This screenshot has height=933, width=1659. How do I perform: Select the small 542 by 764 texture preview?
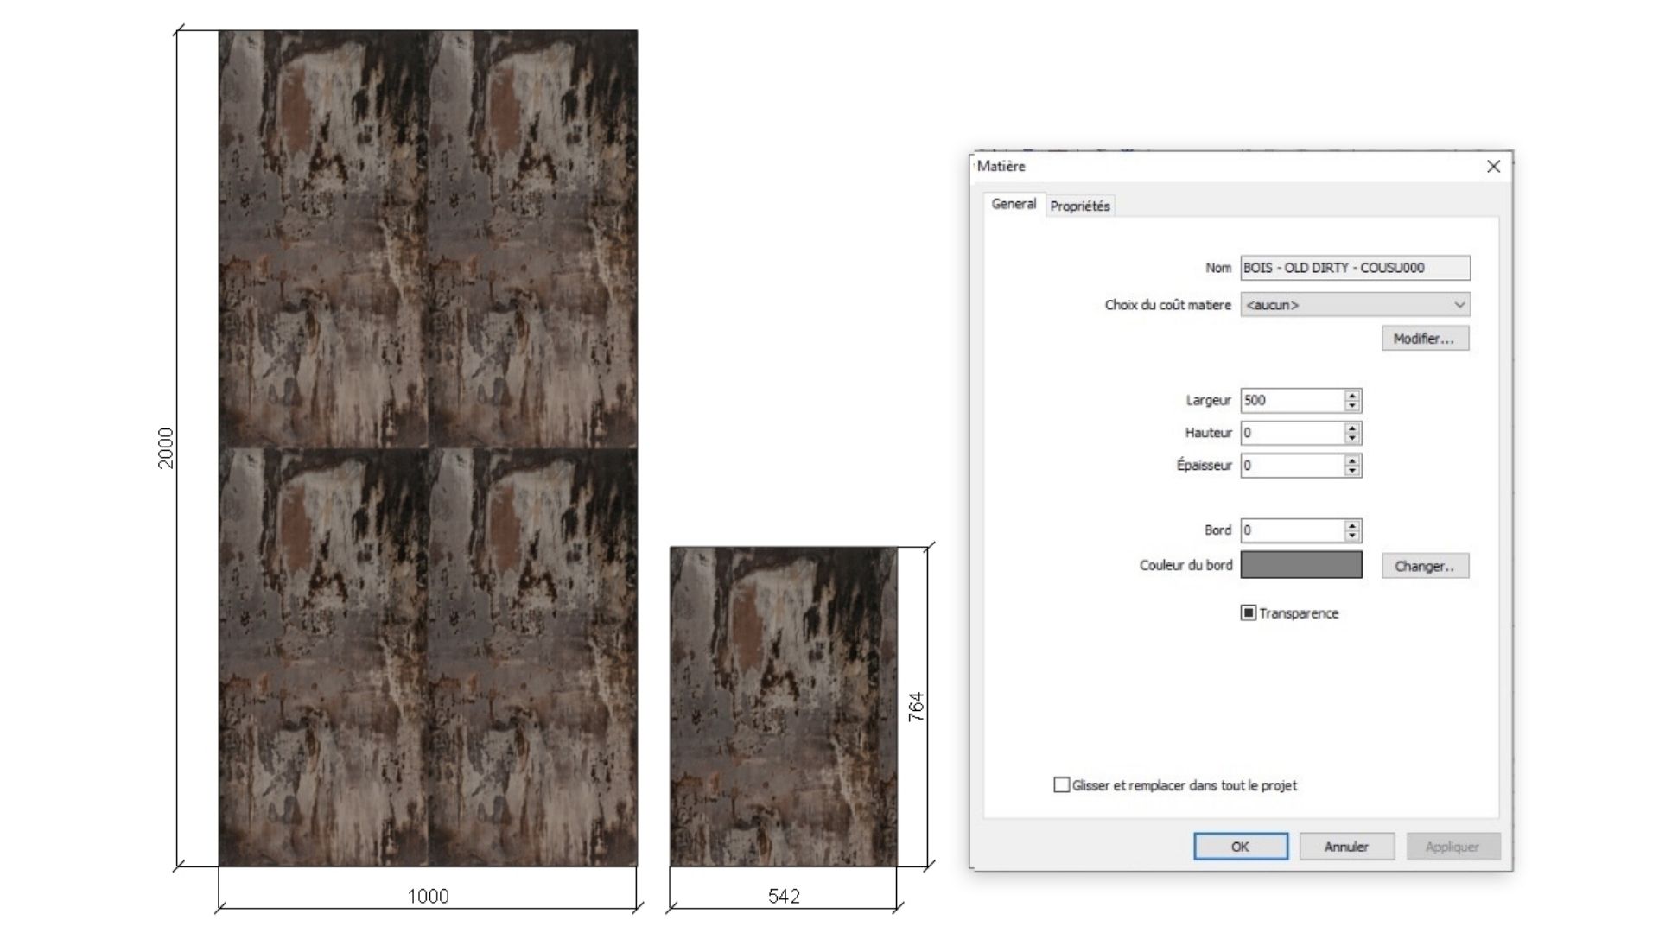(x=783, y=706)
